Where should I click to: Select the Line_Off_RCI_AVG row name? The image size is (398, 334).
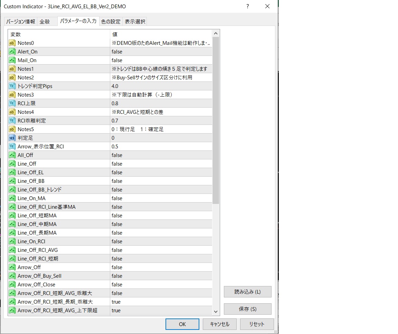(x=38, y=249)
